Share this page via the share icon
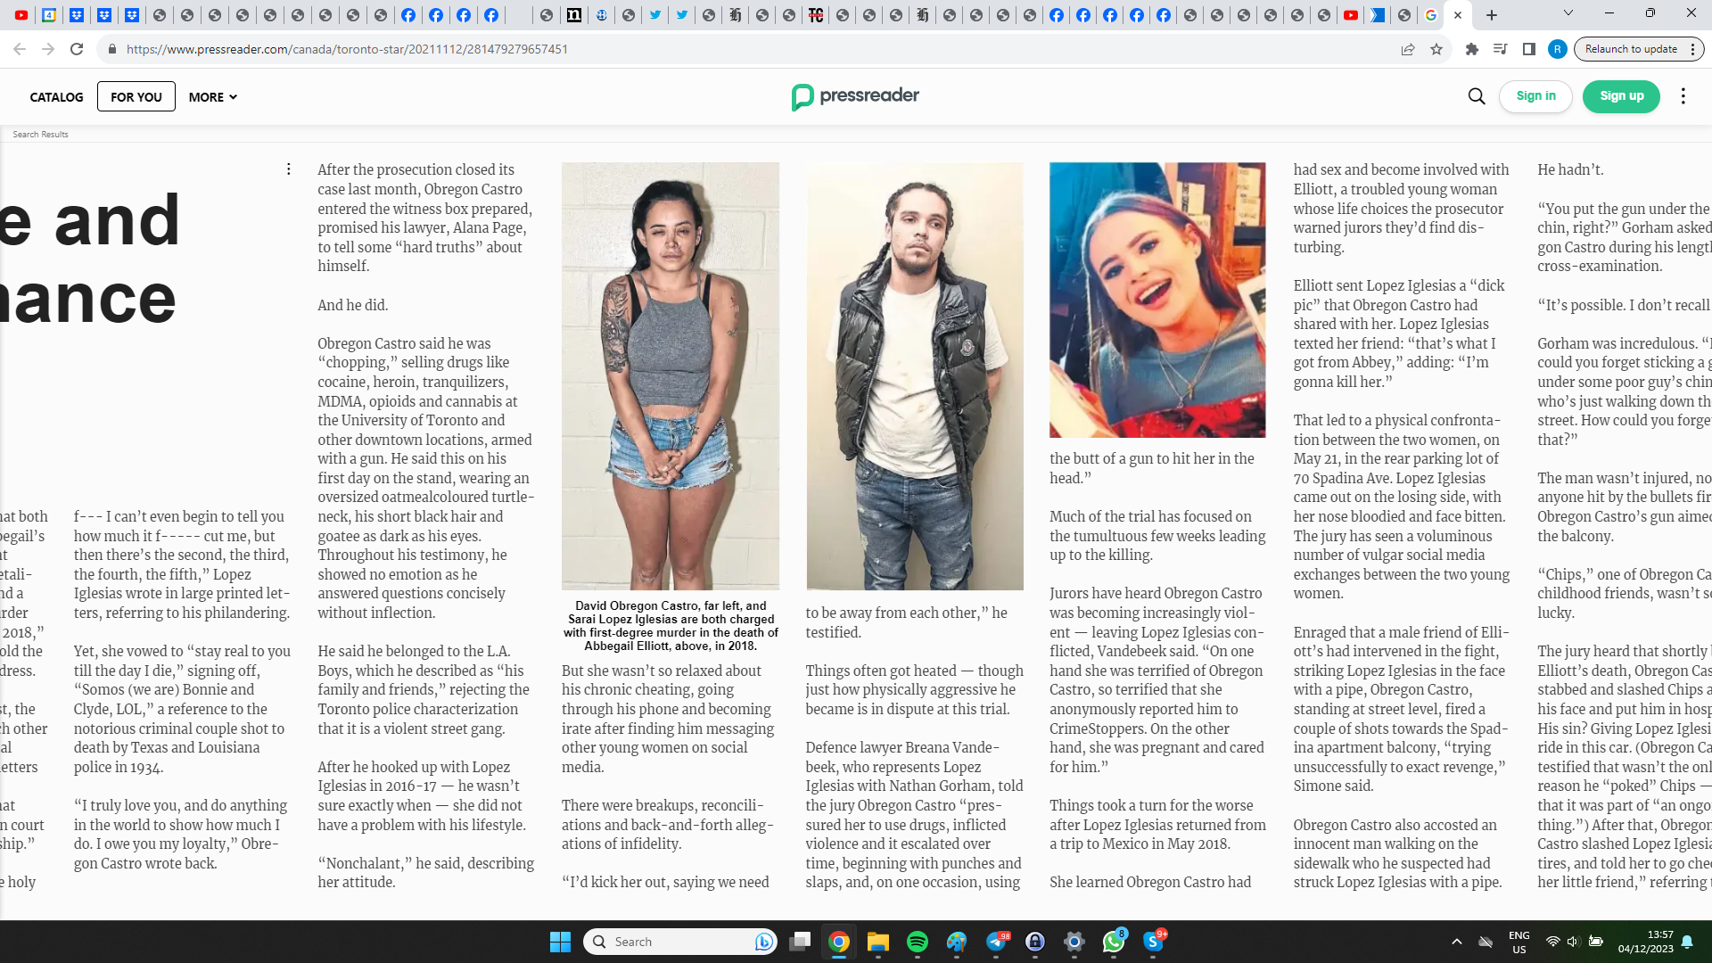1712x963 pixels. click(x=1408, y=49)
